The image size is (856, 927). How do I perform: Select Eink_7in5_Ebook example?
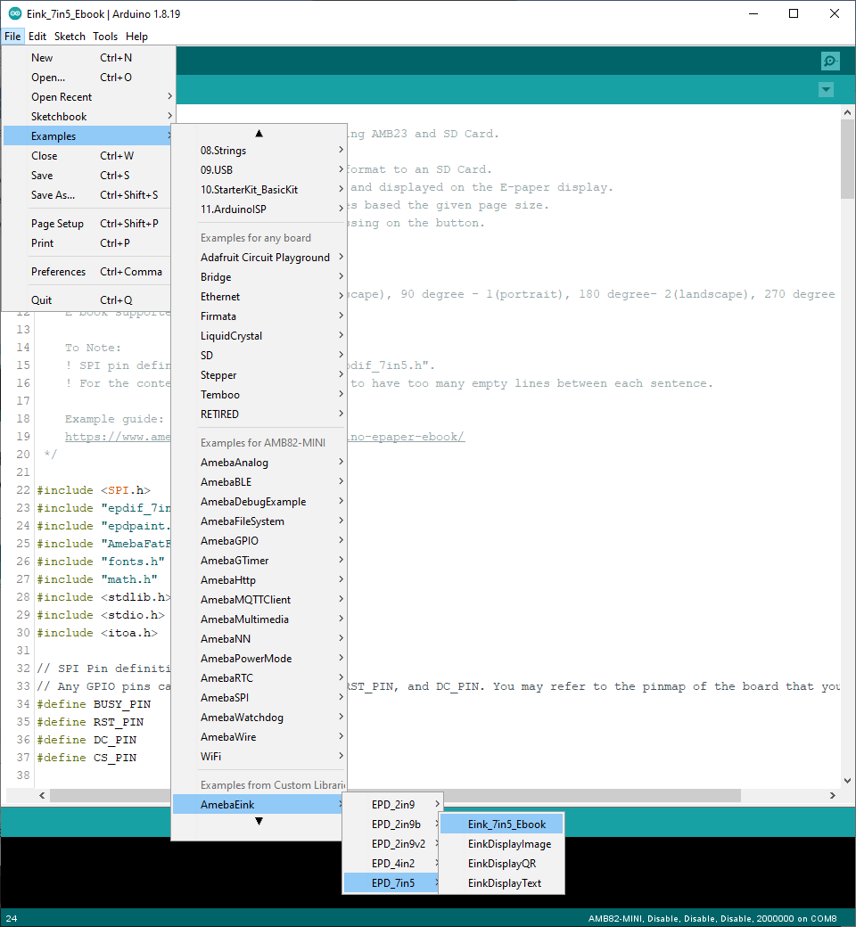click(x=506, y=824)
